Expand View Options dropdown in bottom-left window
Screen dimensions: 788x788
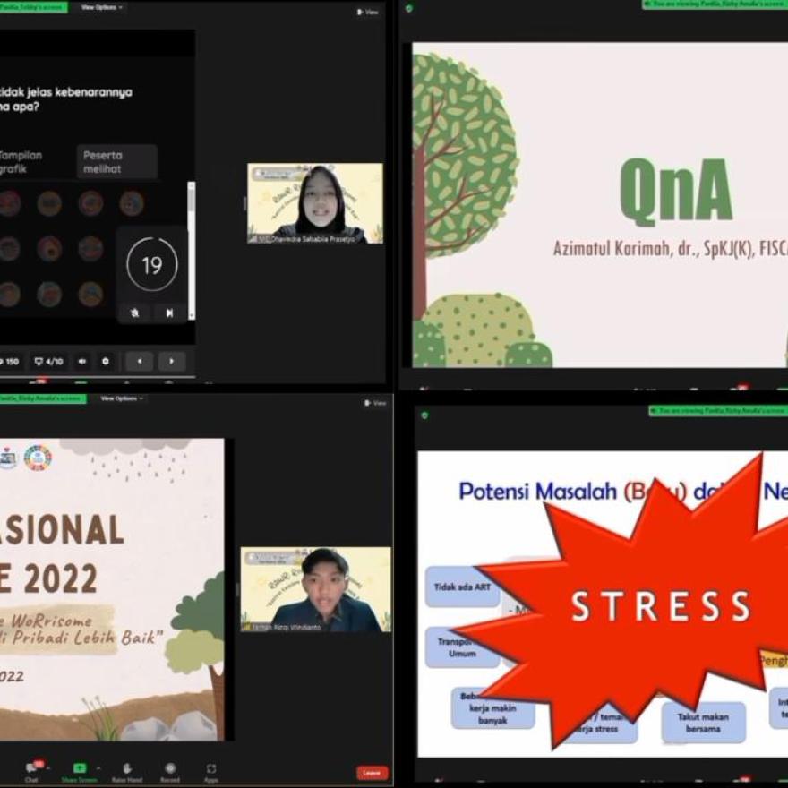[120, 398]
